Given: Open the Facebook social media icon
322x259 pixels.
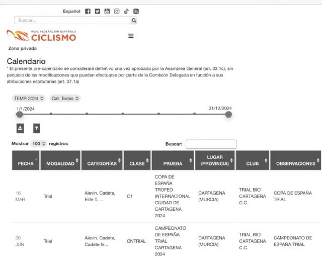Looking at the screenshot, I should (88, 11).
